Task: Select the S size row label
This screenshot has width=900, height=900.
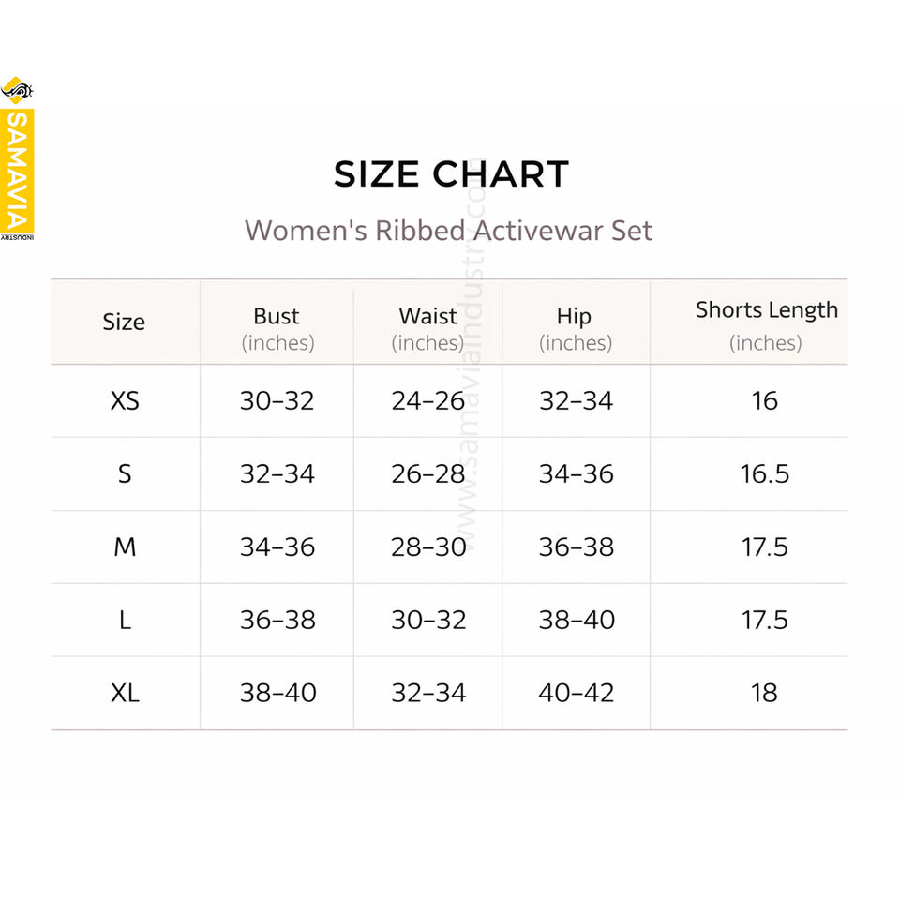Action: pyautogui.click(x=125, y=474)
